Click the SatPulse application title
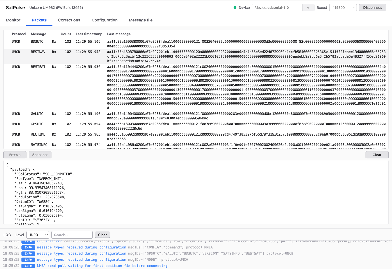This screenshot has width=392, height=269. [15, 8]
